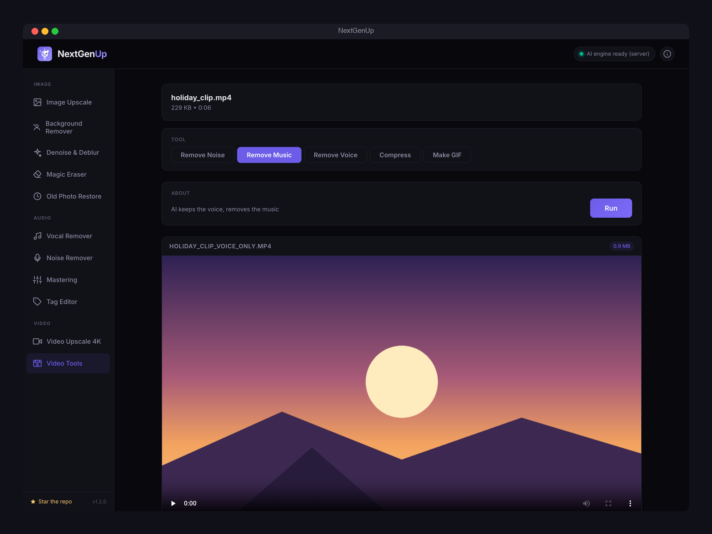Screen dimensions: 712x534
Task: Click the 0.9 MB output size badge
Action: 622,246
